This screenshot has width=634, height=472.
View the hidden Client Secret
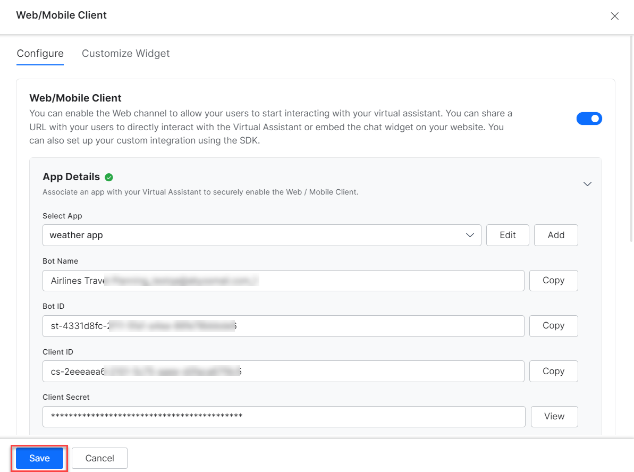[x=554, y=417]
